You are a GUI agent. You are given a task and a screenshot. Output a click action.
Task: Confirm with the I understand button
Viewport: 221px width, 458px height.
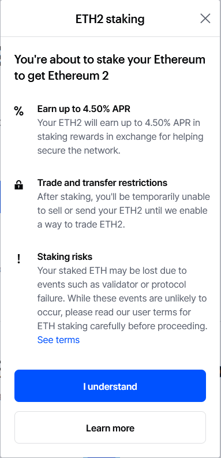pos(110,386)
